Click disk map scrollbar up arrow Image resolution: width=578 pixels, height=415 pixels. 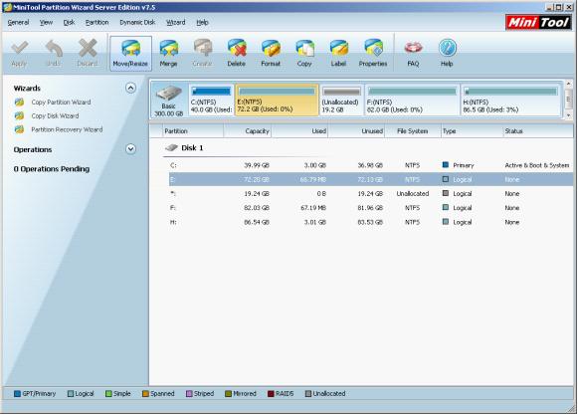(x=568, y=85)
